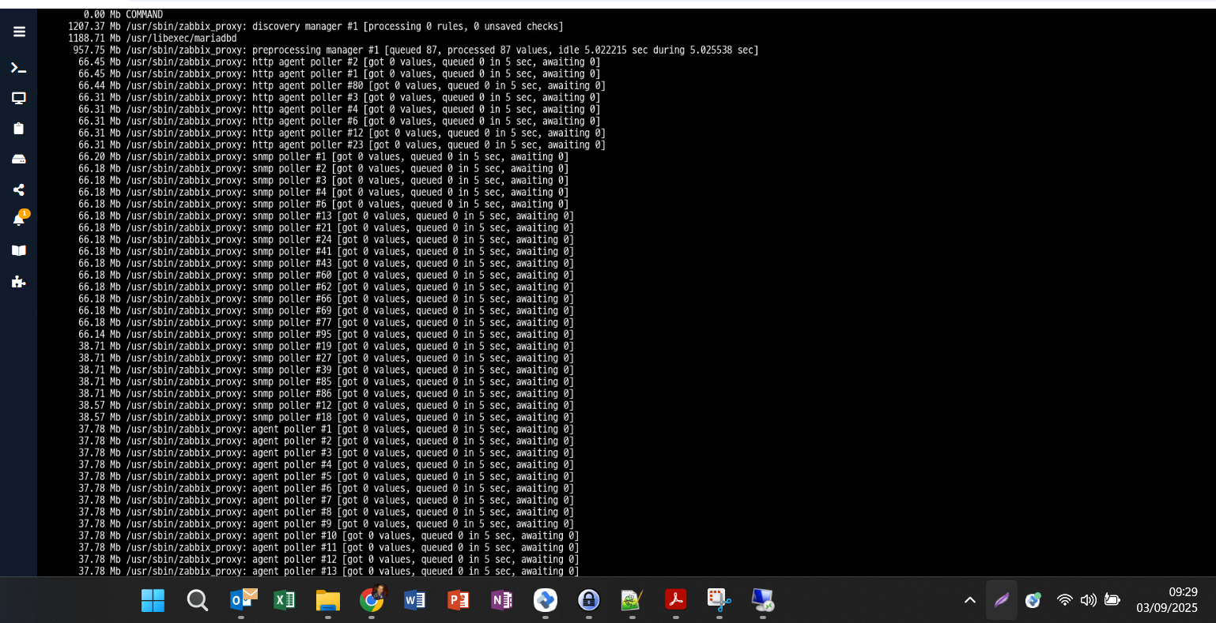The height and width of the screenshot is (623, 1216).
Task: Click the 66.20 Mb memory value
Action: tap(100, 156)
